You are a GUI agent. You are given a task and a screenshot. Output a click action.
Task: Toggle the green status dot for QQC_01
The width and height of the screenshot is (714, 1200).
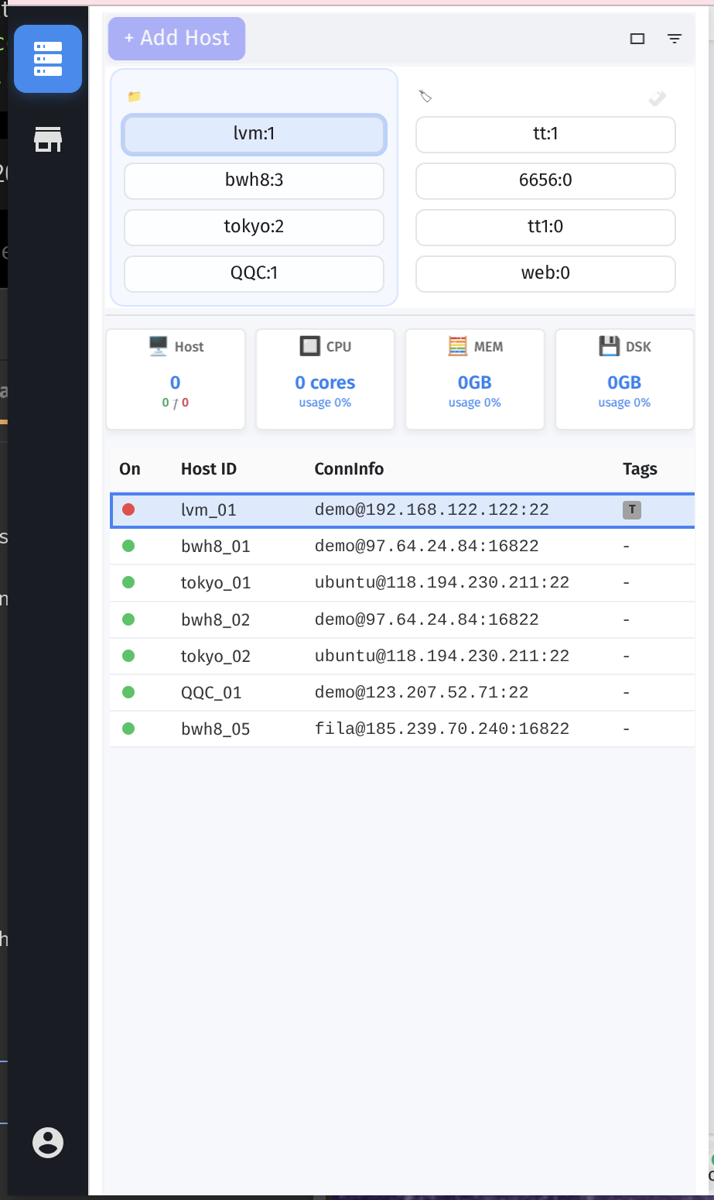[x=128, y=691]
